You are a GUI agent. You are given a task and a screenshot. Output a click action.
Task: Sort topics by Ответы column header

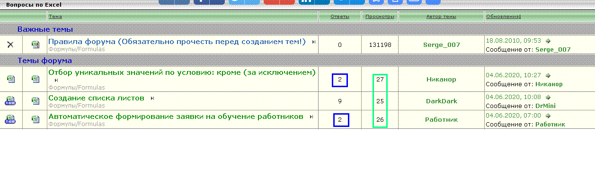pos(340,17)
